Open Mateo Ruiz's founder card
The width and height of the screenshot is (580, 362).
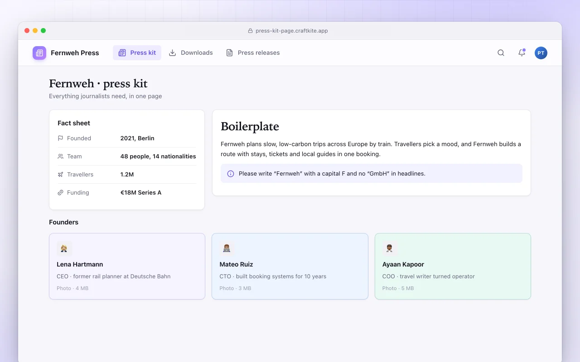pyautogui.click(x=290, y=266)
